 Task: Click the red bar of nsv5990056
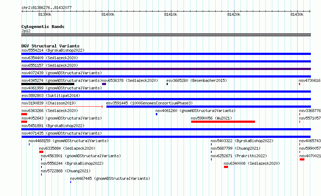[223, 122]
